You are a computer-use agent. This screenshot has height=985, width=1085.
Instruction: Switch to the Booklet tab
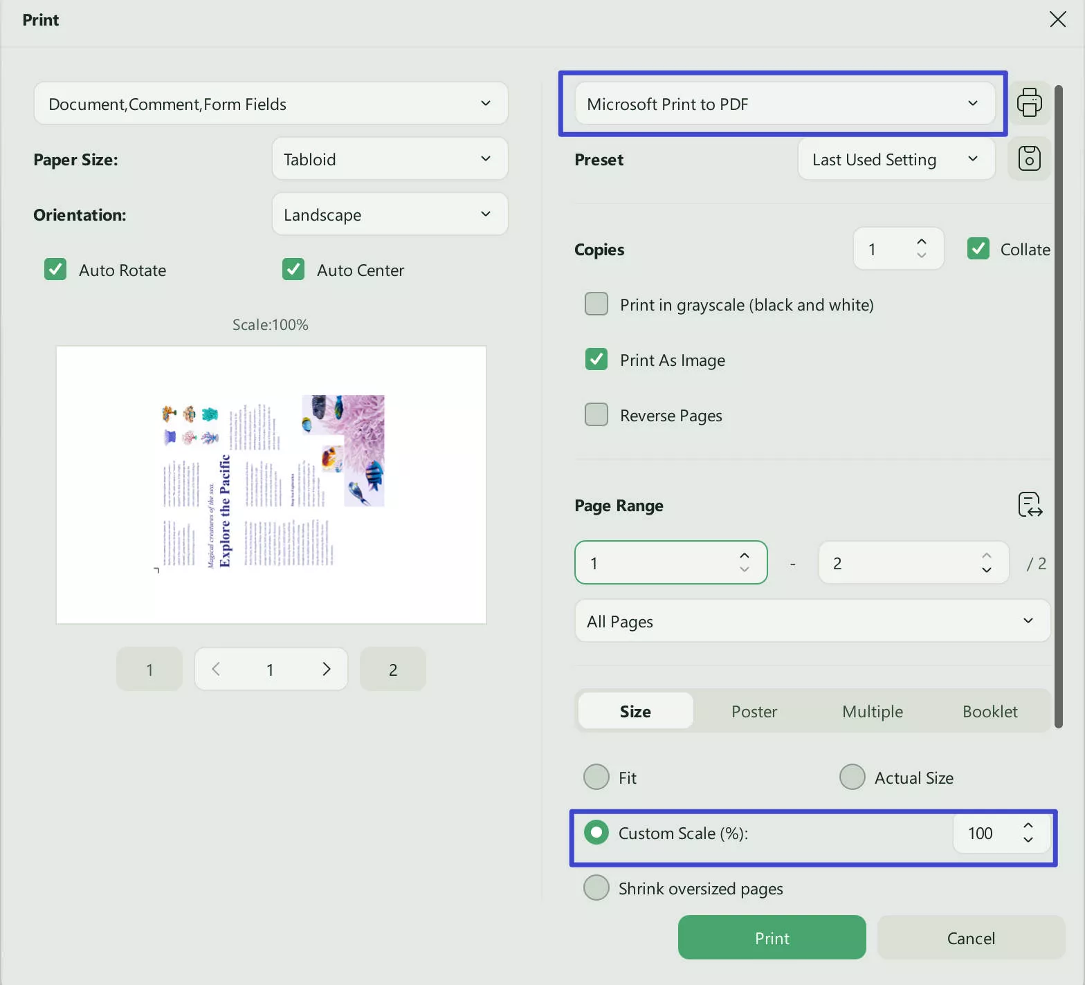tap(990, 711)
